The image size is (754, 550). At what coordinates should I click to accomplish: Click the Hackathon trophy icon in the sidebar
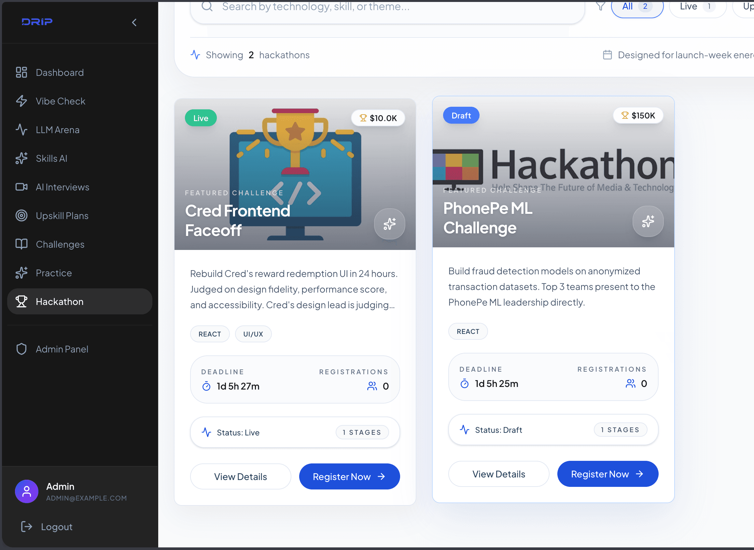(21, 301)
